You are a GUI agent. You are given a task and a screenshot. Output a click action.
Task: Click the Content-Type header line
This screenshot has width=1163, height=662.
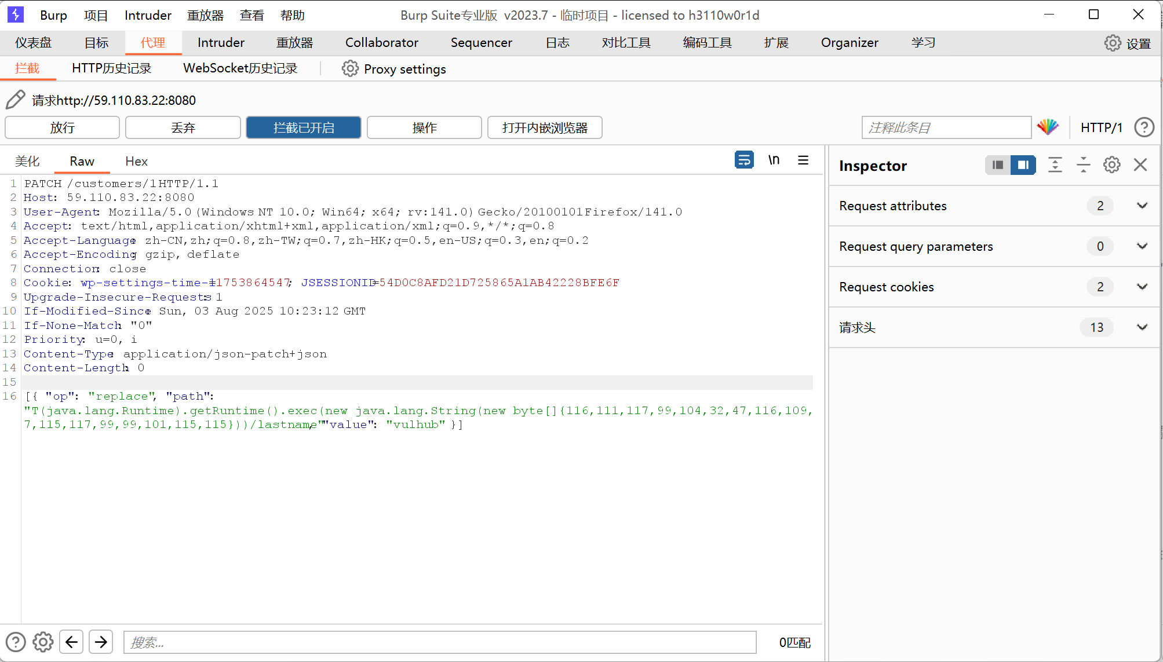(x=176, y=354)
